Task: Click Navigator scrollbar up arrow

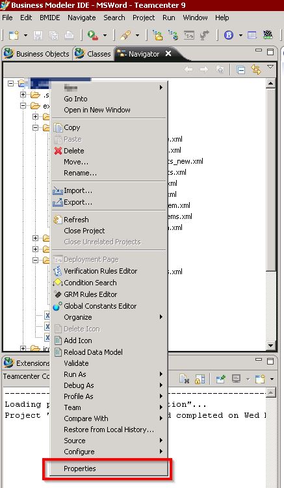Action: click(x=270, y=83)
